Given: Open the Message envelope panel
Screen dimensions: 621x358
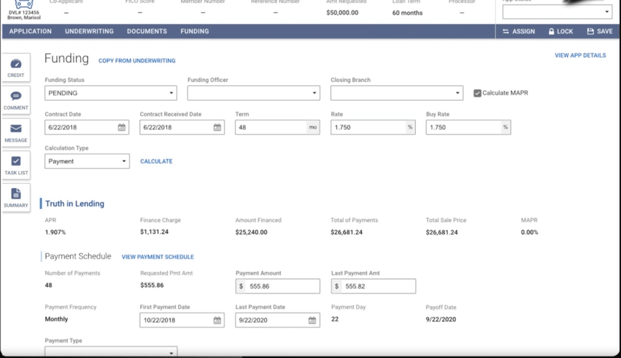Looking at the screenshot, I should pyautogui.click(x=16, y=133).
